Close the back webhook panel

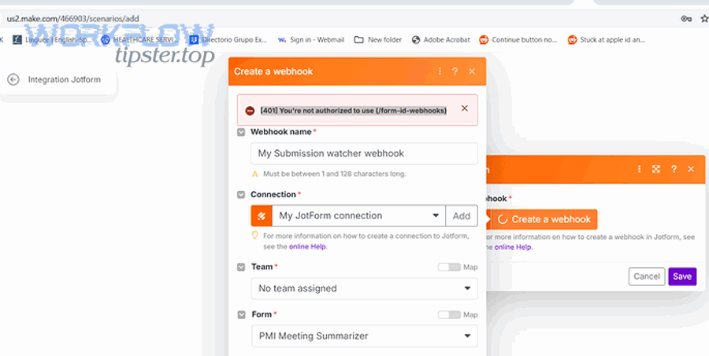[x=691, y=169]
